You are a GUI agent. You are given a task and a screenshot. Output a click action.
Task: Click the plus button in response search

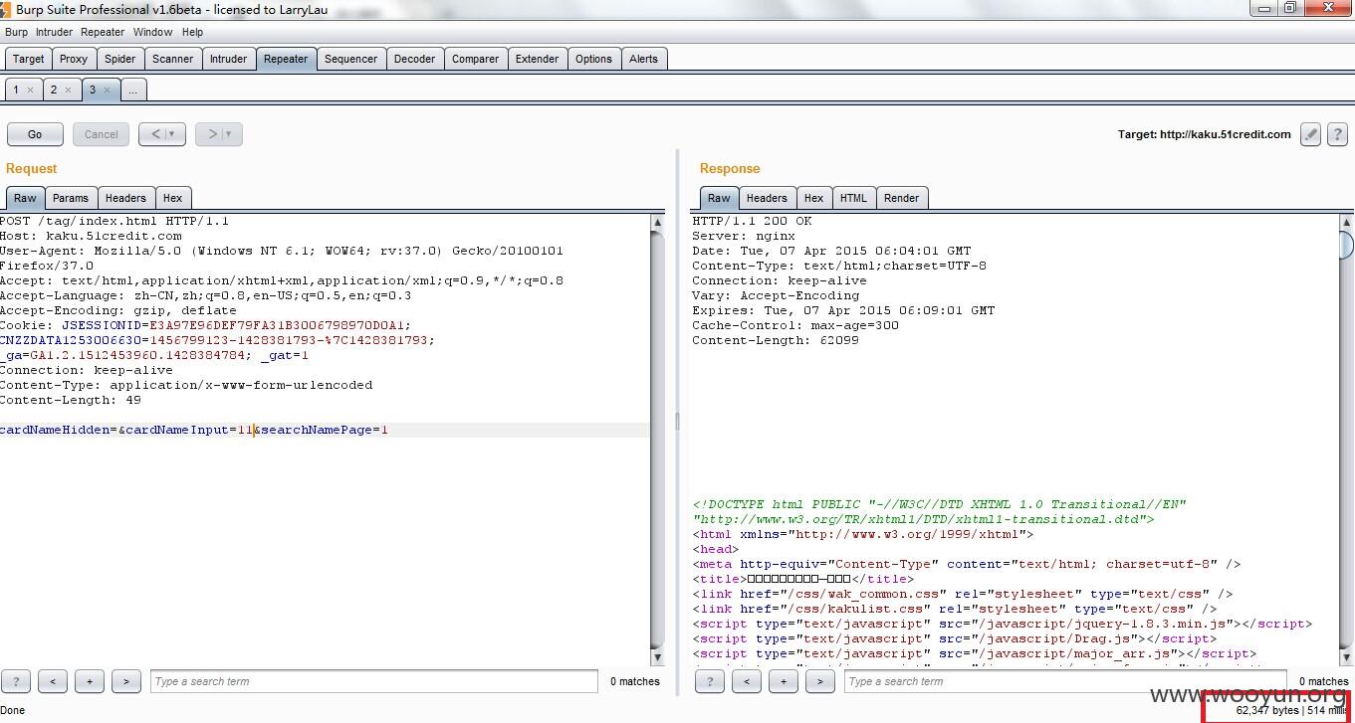coord(783,681)
